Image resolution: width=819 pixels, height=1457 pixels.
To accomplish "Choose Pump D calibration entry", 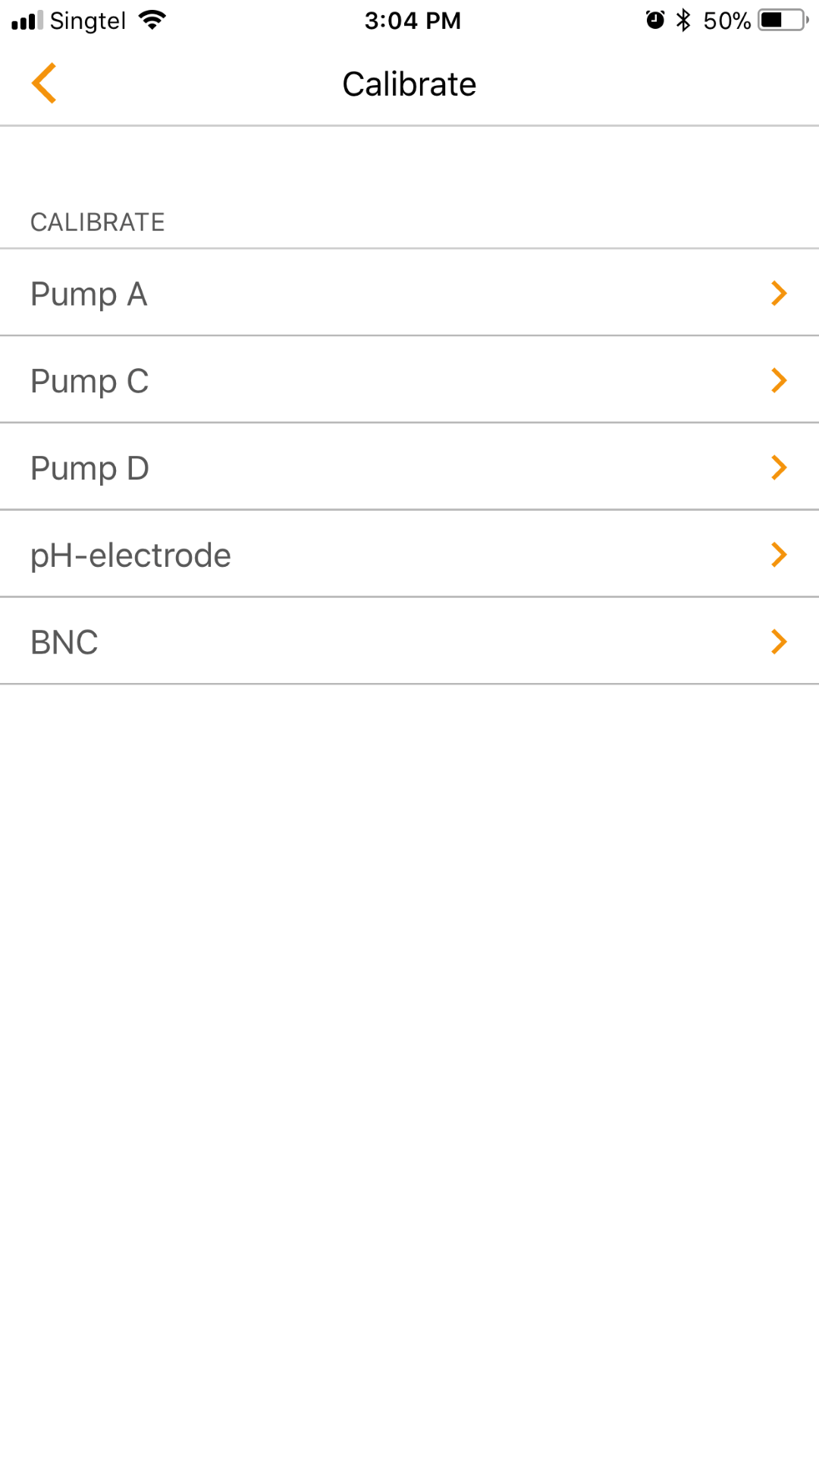I will (89, 468).
